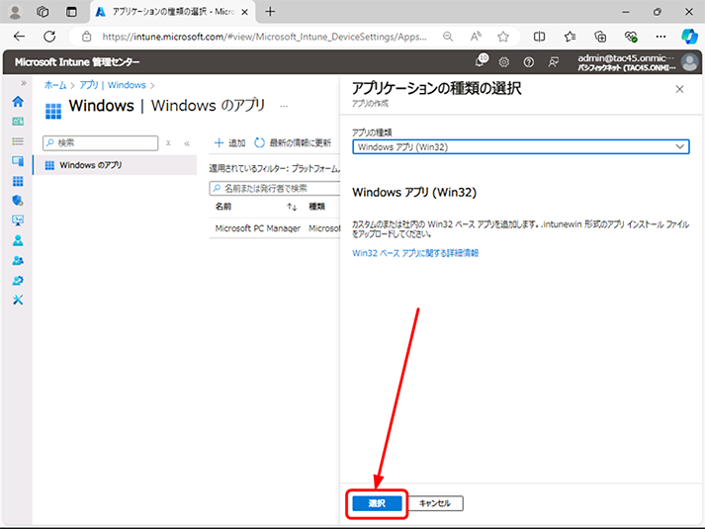Open All services list icon in sidebar
705x529 pixels.
tap(18, 141)
